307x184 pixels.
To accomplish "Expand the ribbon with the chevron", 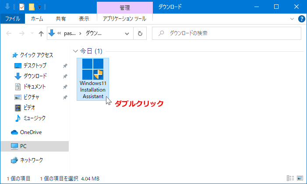I will [293, 19].
